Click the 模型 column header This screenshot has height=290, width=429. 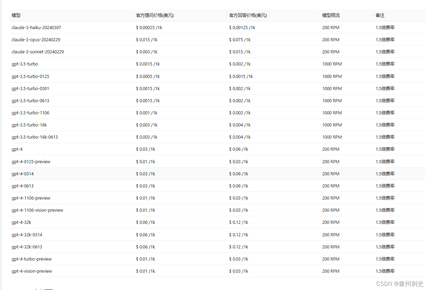click(16, 15)
